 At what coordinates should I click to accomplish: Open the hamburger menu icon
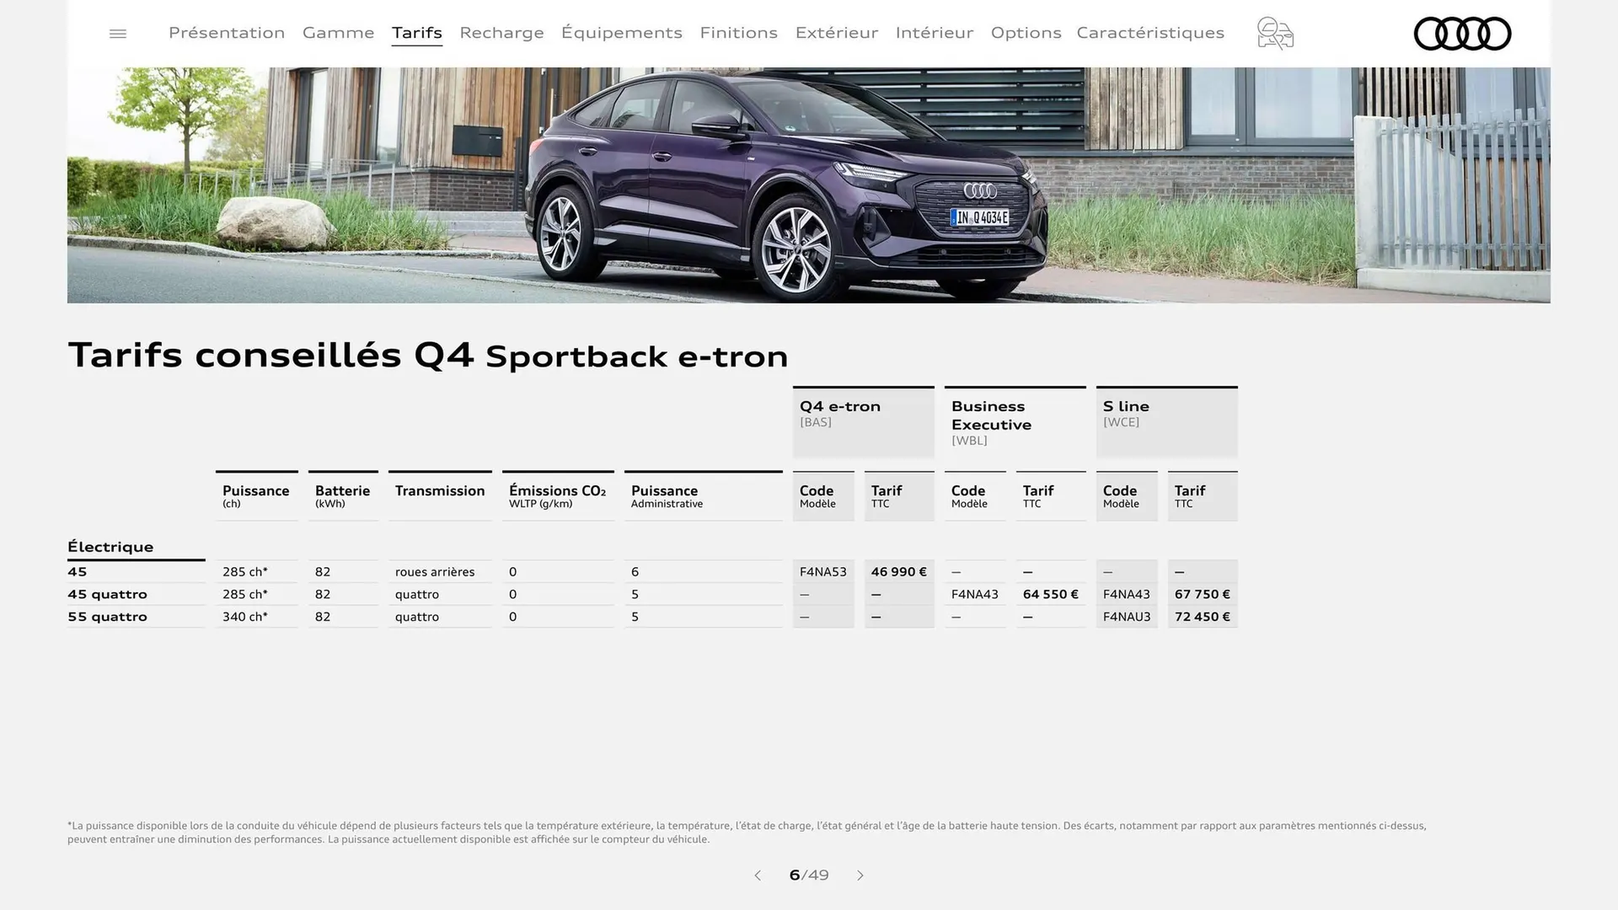tap(118, 34)
